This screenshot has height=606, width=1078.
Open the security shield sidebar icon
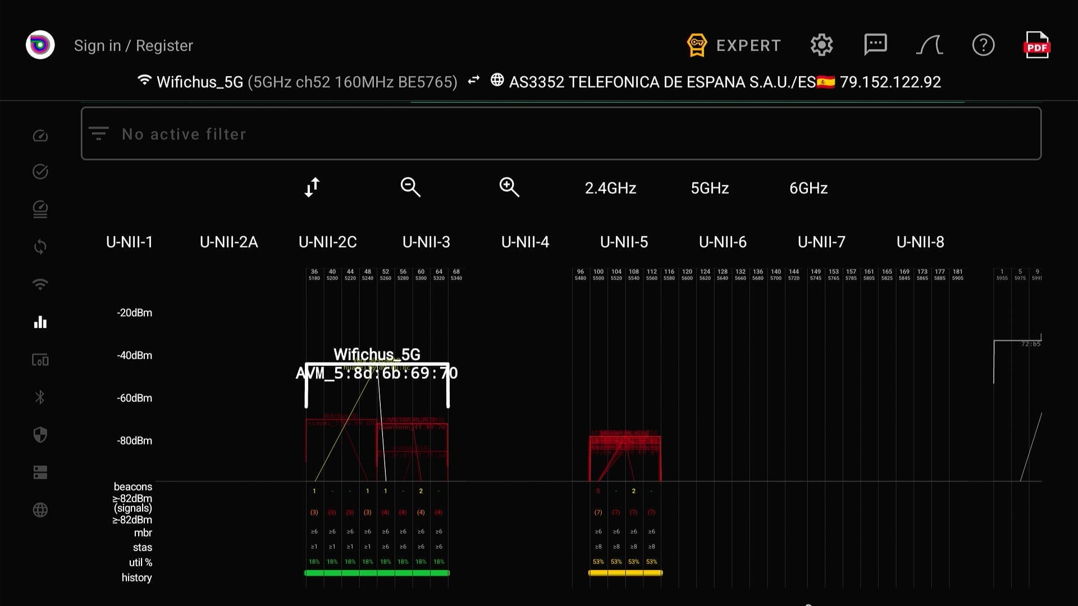click(x=40, y=435)
